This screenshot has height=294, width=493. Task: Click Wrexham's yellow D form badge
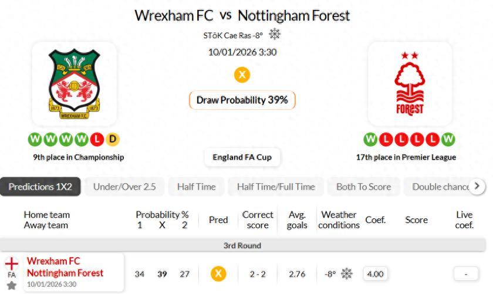tap(112, 140)
